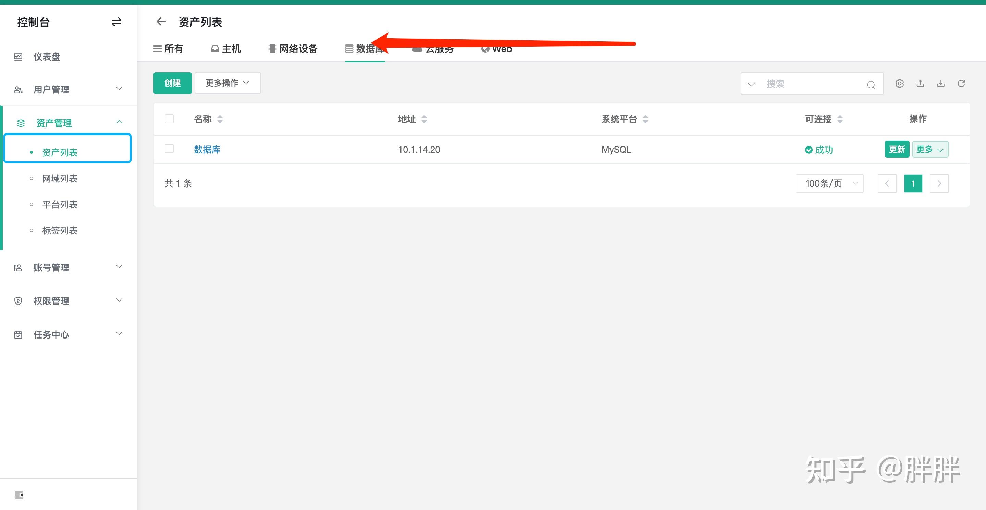Open the settings gear above the table
Image resolution: width=986 pixels, height=510 pixels.
[900, 83]
